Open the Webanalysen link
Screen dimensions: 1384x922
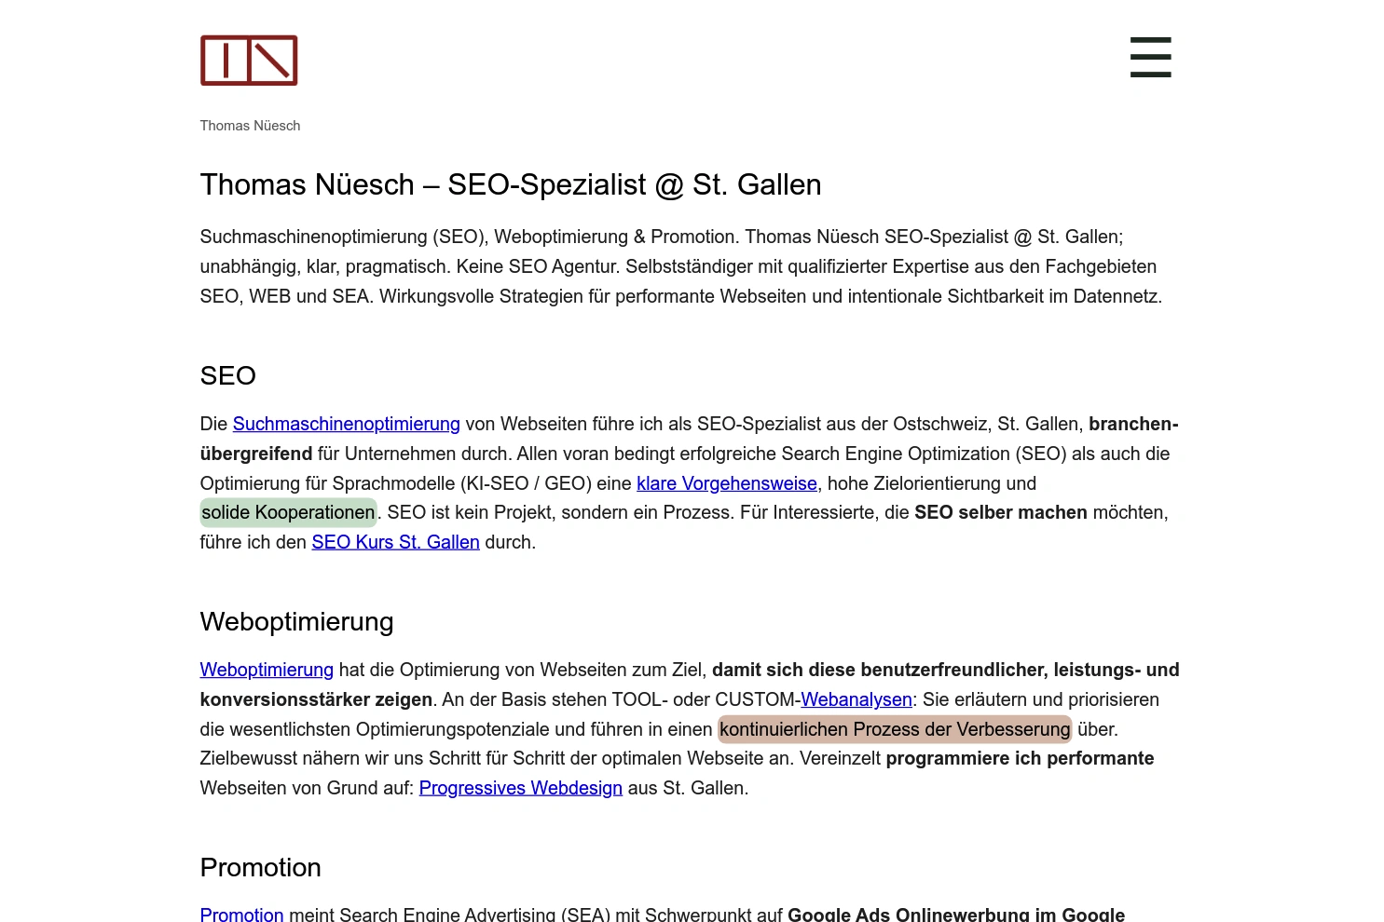pos(856,699)
